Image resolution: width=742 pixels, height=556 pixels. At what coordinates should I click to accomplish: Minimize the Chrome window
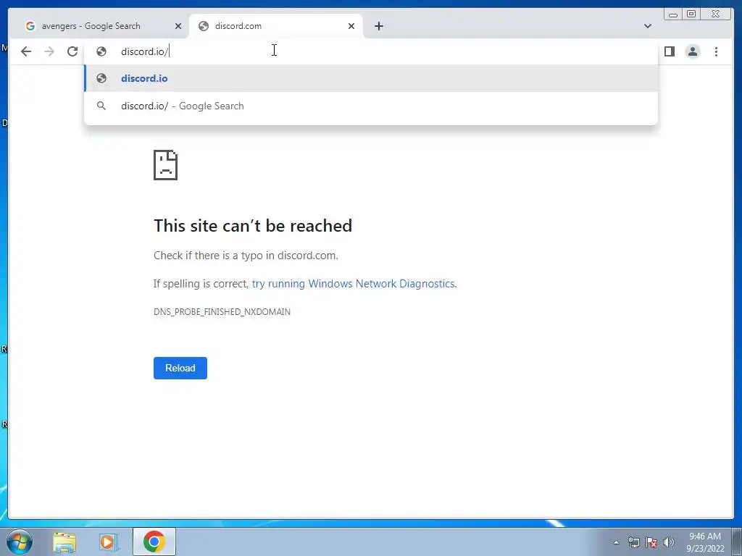point(673,14)
